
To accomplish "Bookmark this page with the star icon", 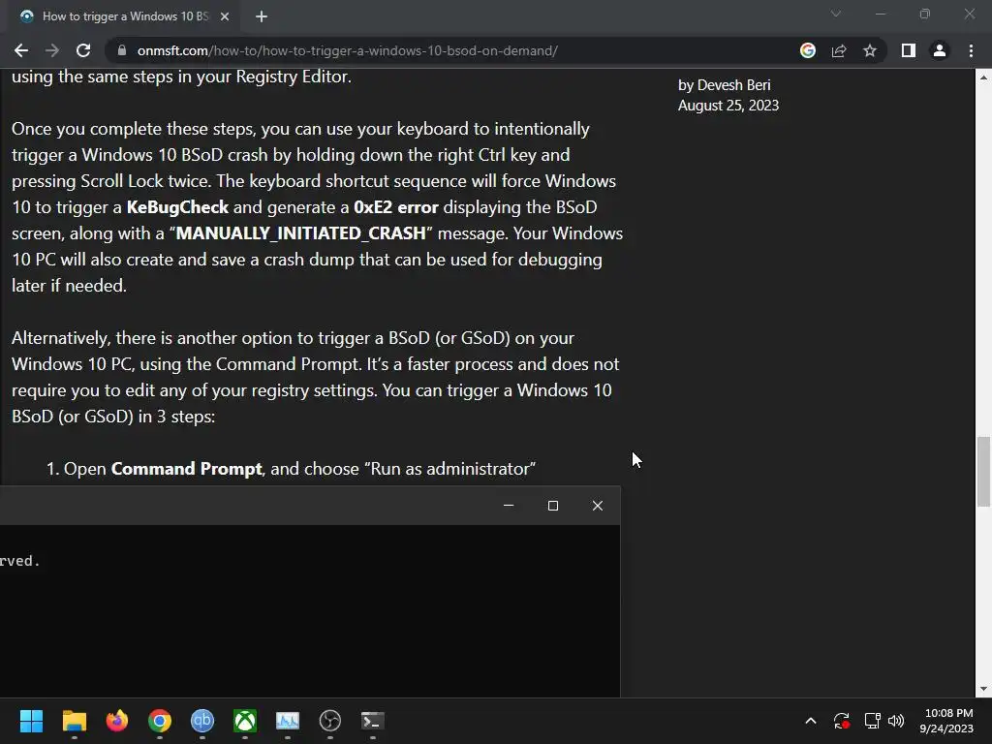I will coord(870,50).
